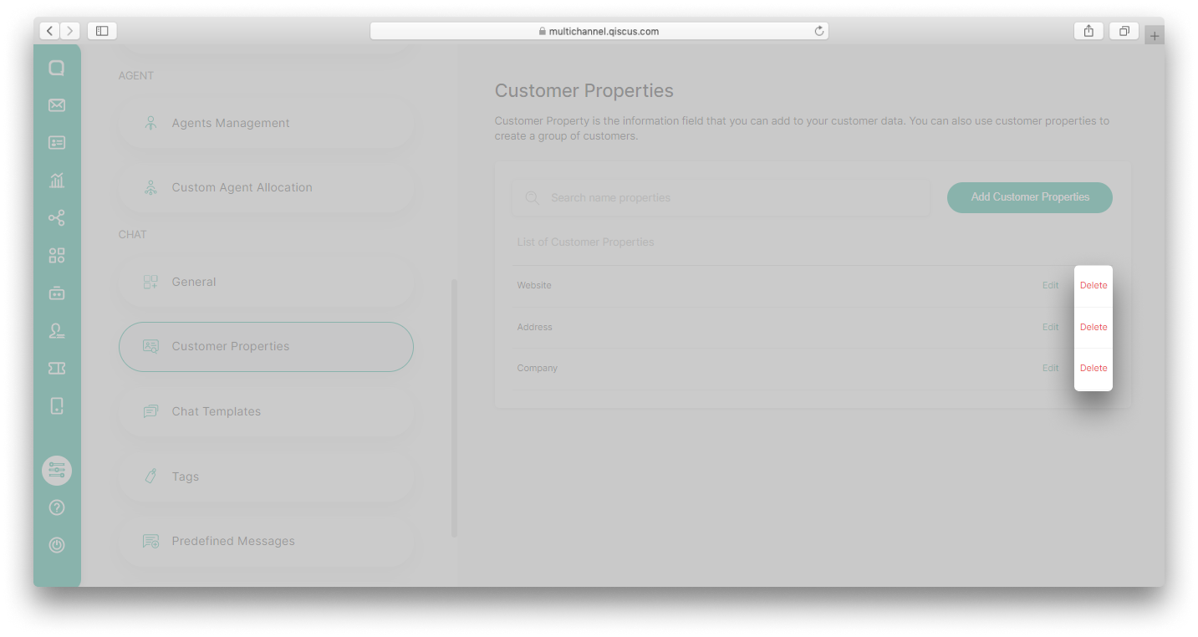Click the settings menu vertical scrollbar

click(455, 408)
